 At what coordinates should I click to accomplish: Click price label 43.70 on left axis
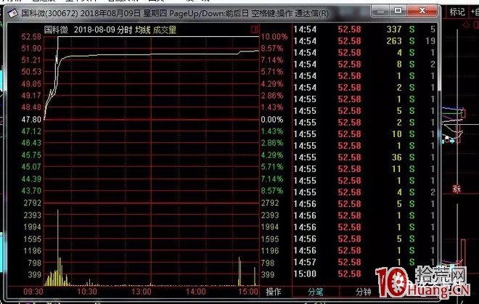pyautogui.click(x=31, y=191)
